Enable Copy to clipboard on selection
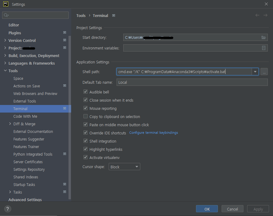The height and width of the screenshot is (216, 273). coord(86,116)
